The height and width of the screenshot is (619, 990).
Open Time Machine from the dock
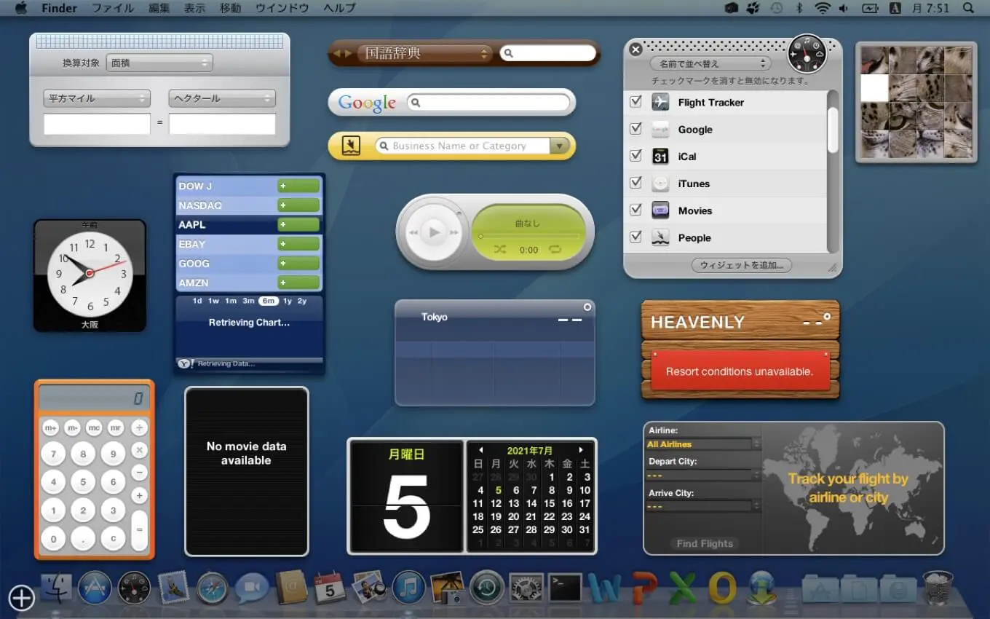pos(487,588)
